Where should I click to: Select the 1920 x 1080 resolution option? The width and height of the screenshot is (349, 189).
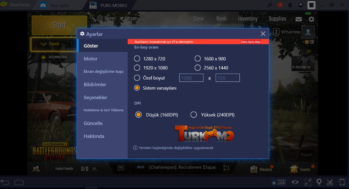(137, 68)
